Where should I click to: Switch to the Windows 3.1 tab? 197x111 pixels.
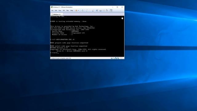(57, 14)
